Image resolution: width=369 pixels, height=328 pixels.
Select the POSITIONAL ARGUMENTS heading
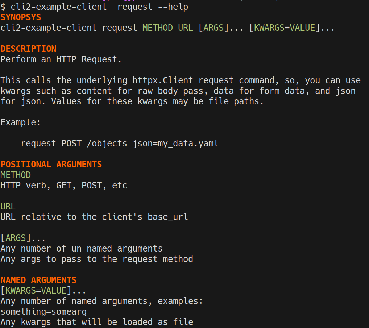51,165
